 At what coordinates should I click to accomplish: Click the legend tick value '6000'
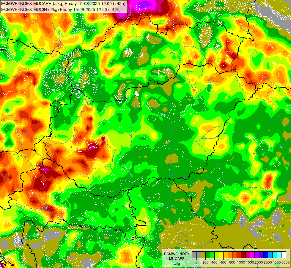(x=286, y=262)
